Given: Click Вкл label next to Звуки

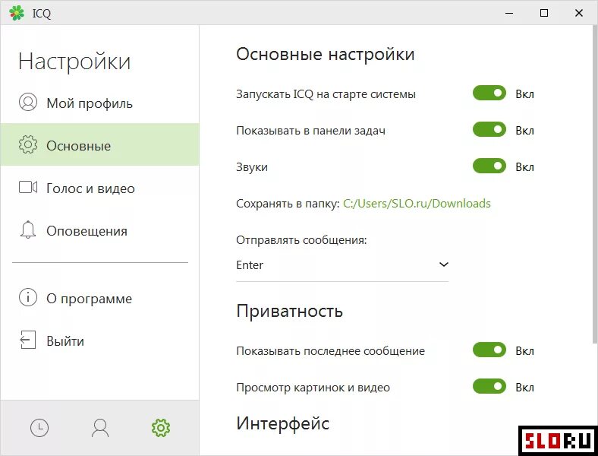Looking at the screenshot, I should pos(525,167).
